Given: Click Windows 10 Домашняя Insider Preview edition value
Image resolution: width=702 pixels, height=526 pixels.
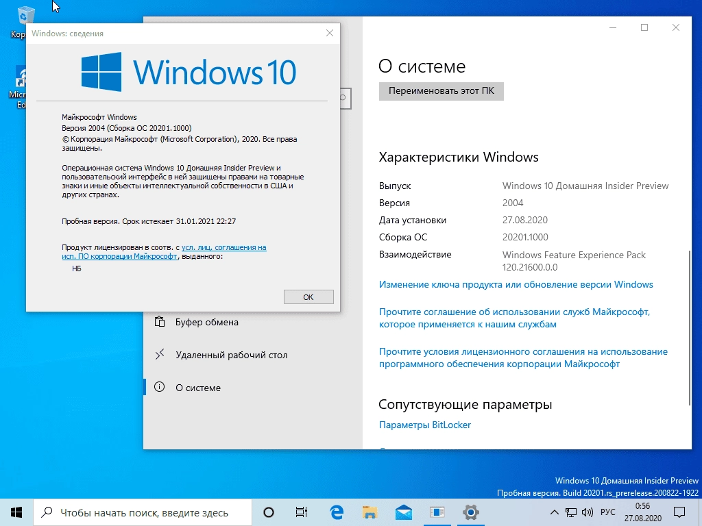Looking at the screenshot, I should click(x=585, y=186).
